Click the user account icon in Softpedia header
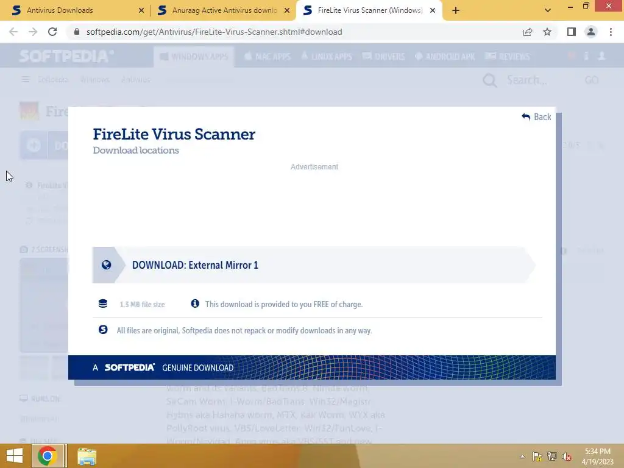 tap(601, 56)
